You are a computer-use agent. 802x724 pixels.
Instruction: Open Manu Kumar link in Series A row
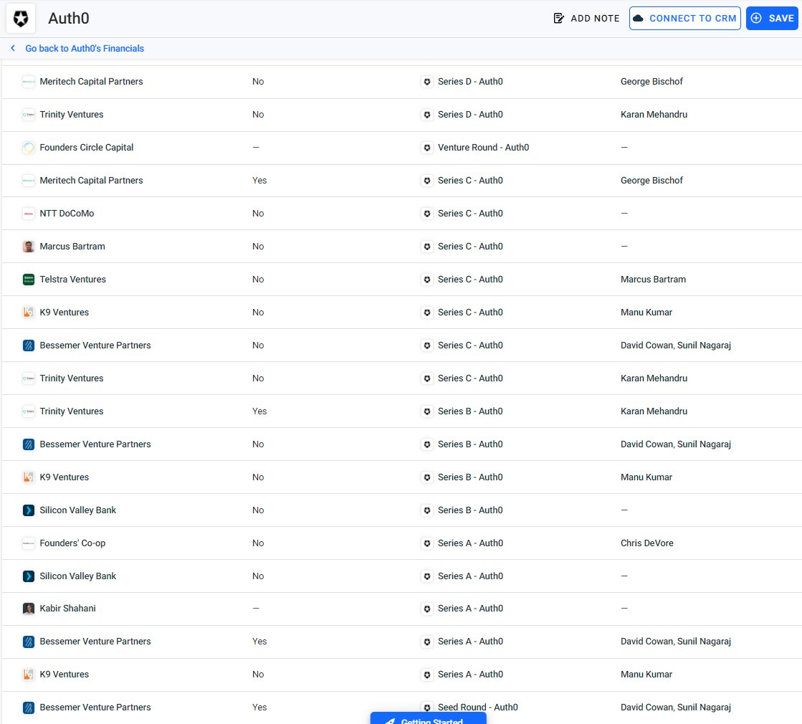646,675
